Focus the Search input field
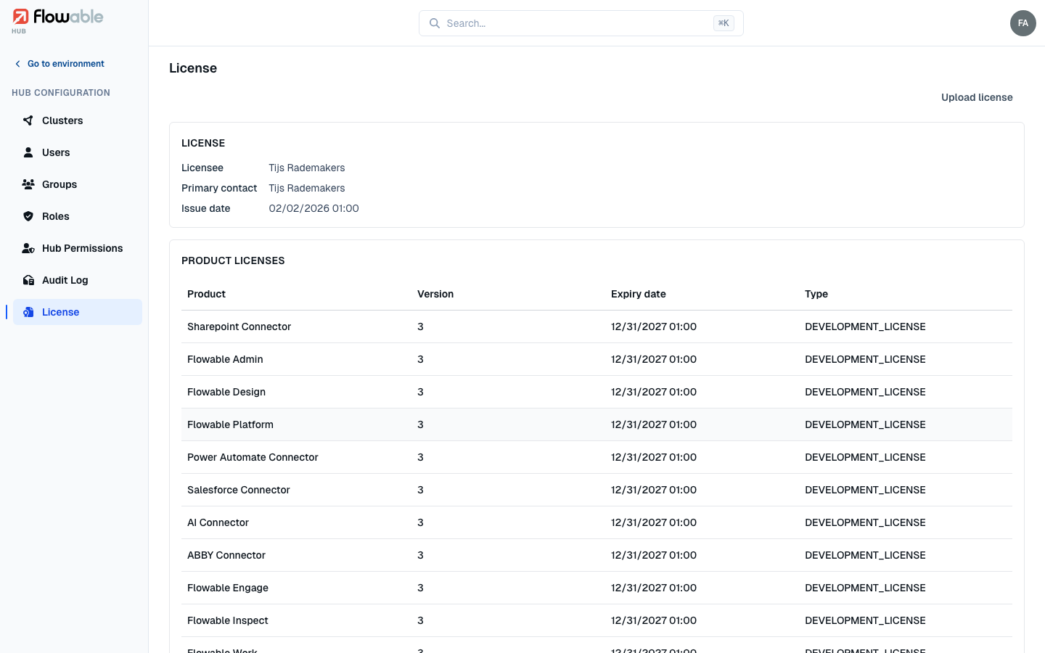1045x653 pixels. 581,23
